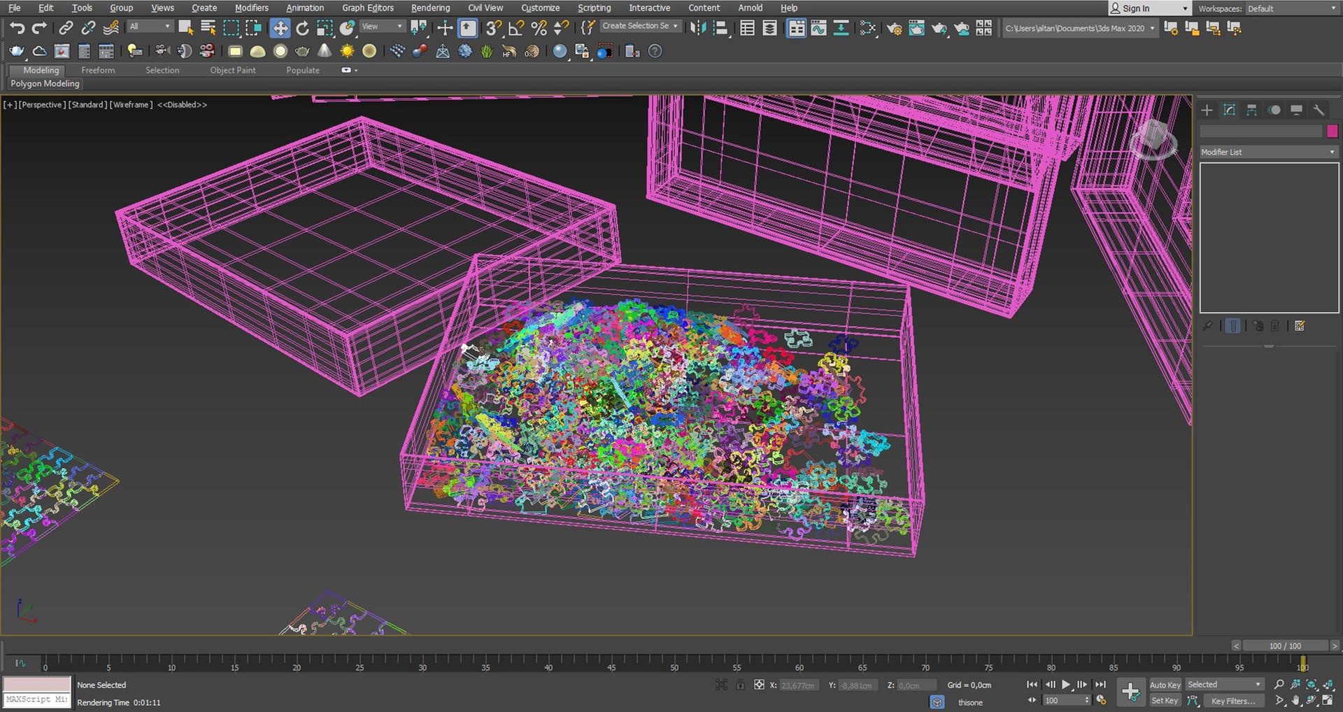Select the Rotate tool
1343x712 pixels.
click(x=302, y=28)
